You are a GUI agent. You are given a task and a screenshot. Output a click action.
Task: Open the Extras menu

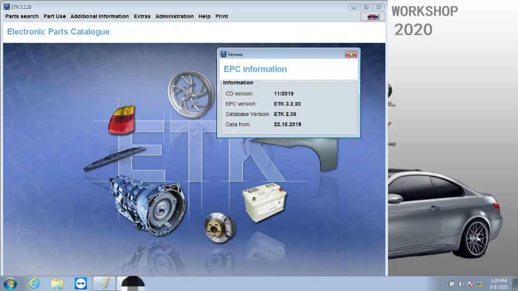[x=142, y=16]
